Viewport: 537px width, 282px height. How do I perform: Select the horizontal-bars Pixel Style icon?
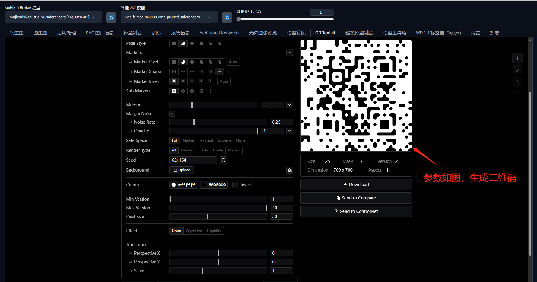[210, 43]
